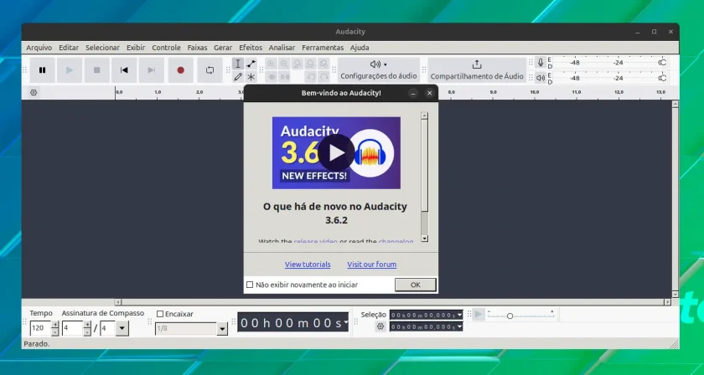Select the Selection (I-beam) tool
This screenshot has height=375, width=704.
[238, 64]
